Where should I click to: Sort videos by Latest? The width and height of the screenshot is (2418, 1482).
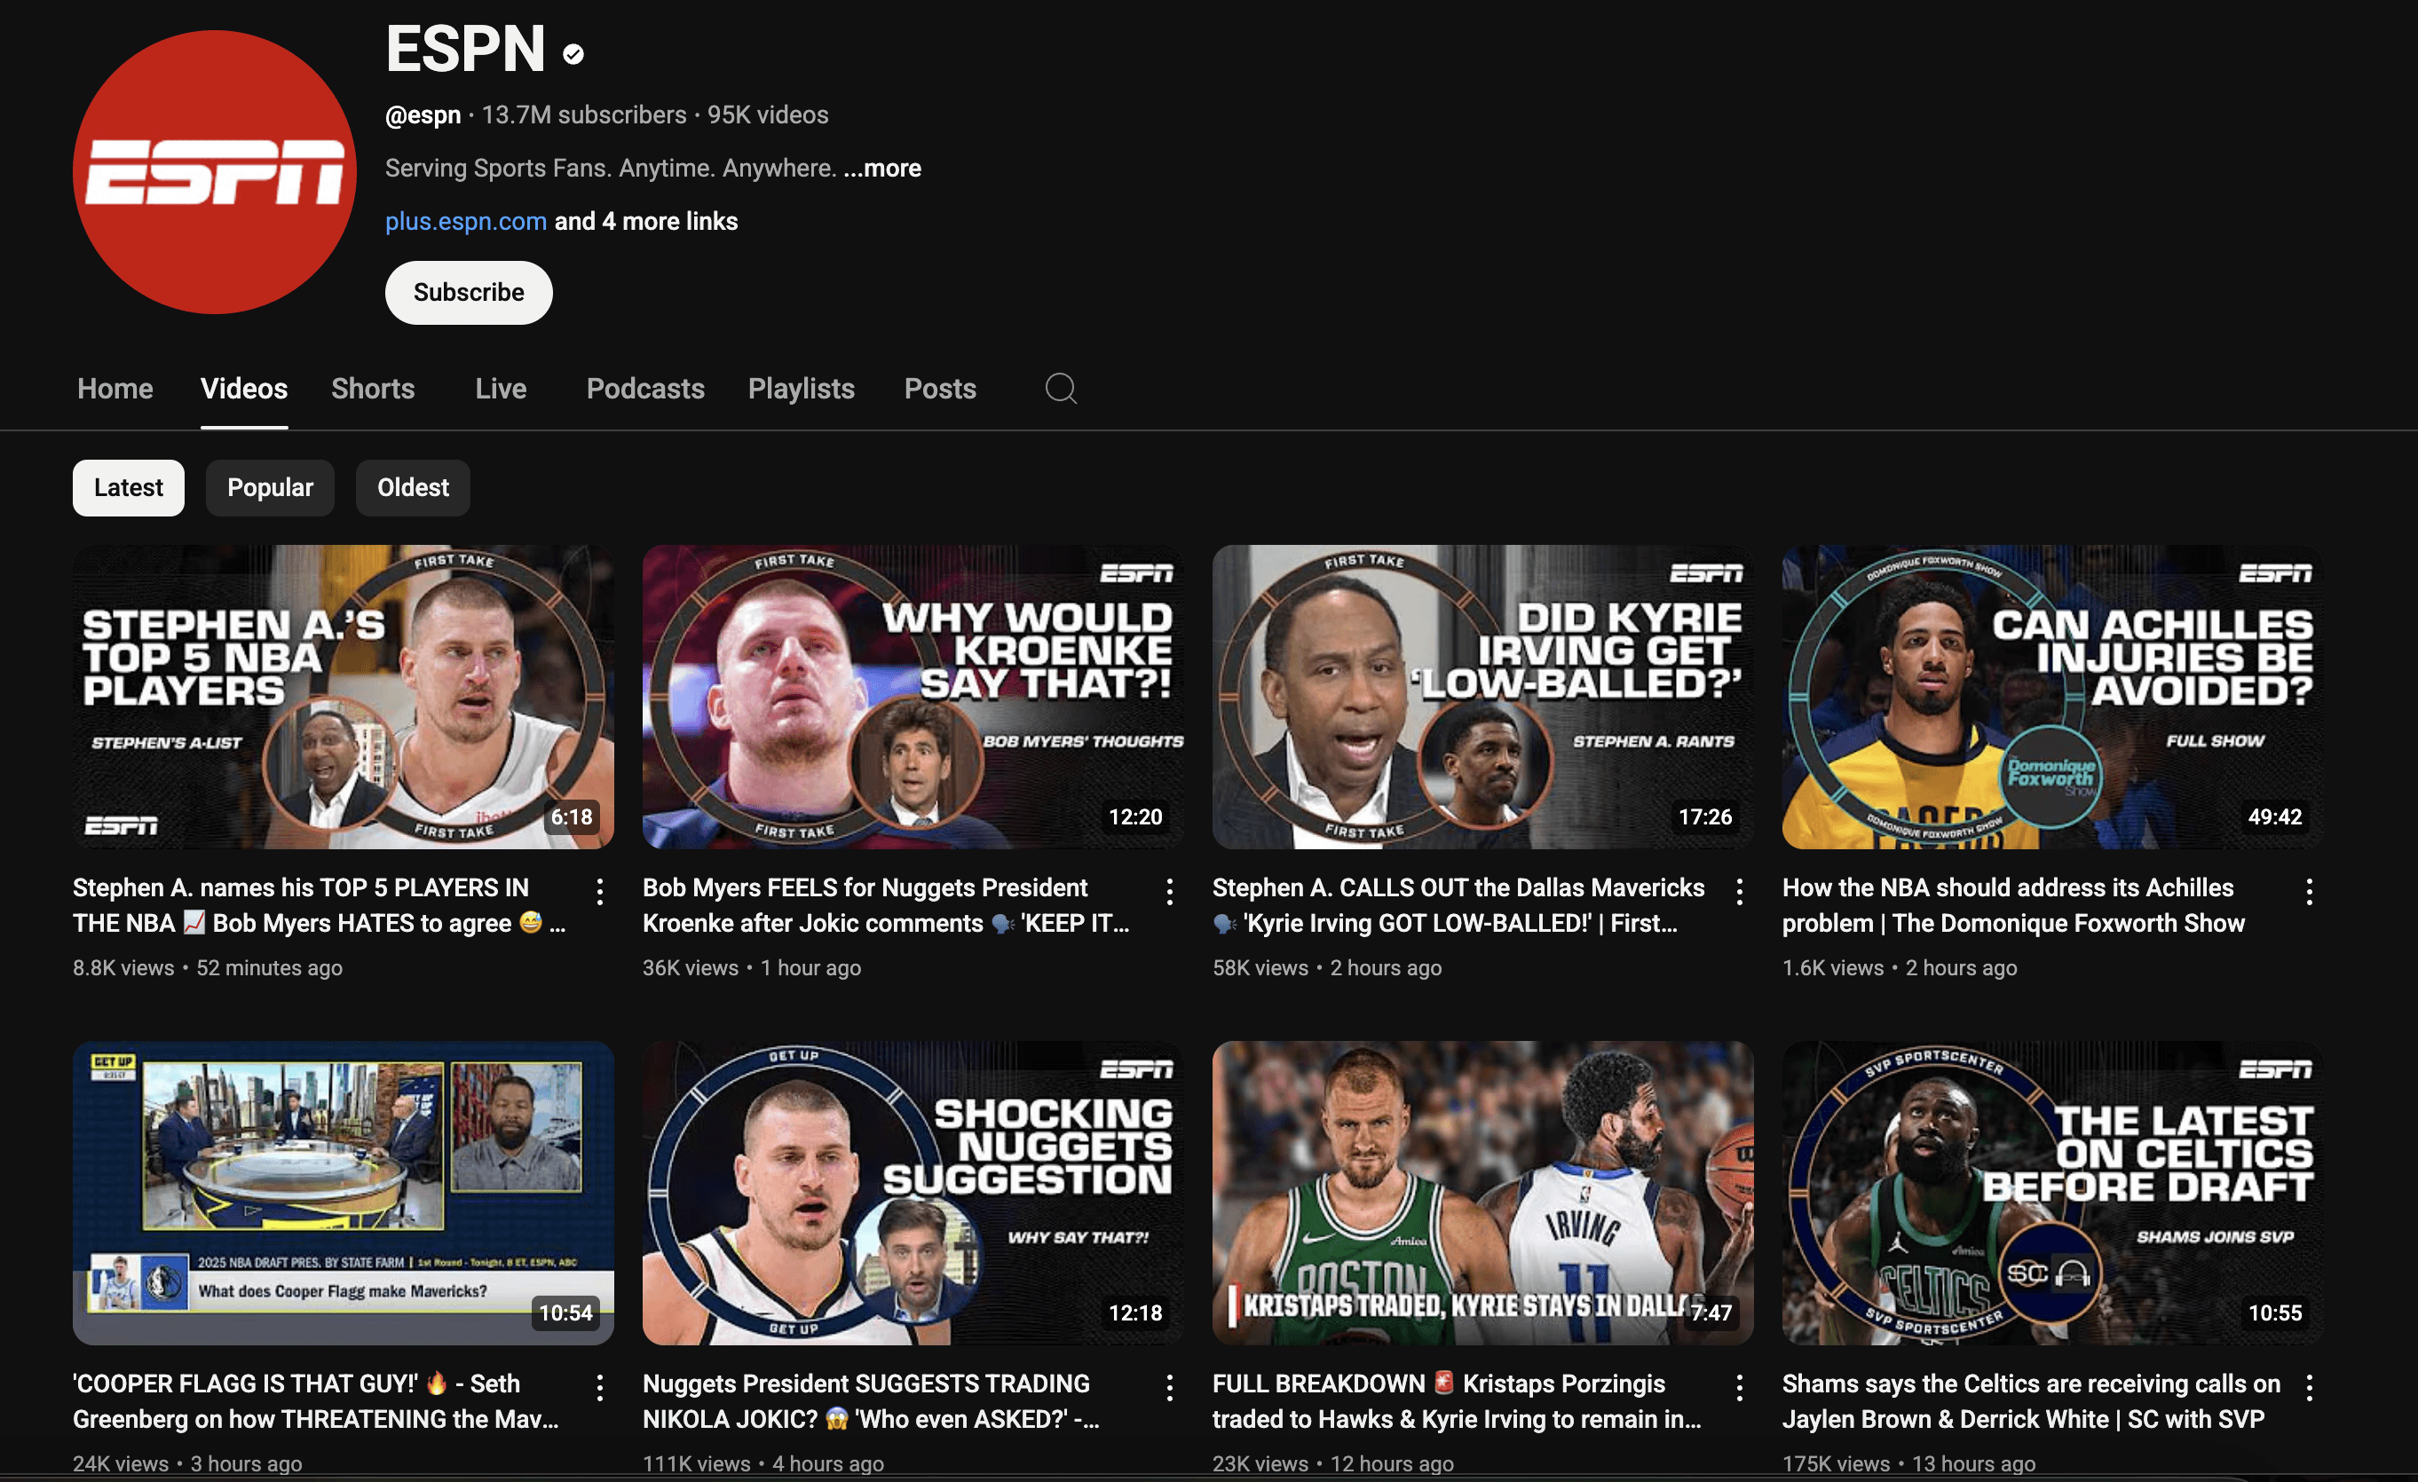pos(129,487)
